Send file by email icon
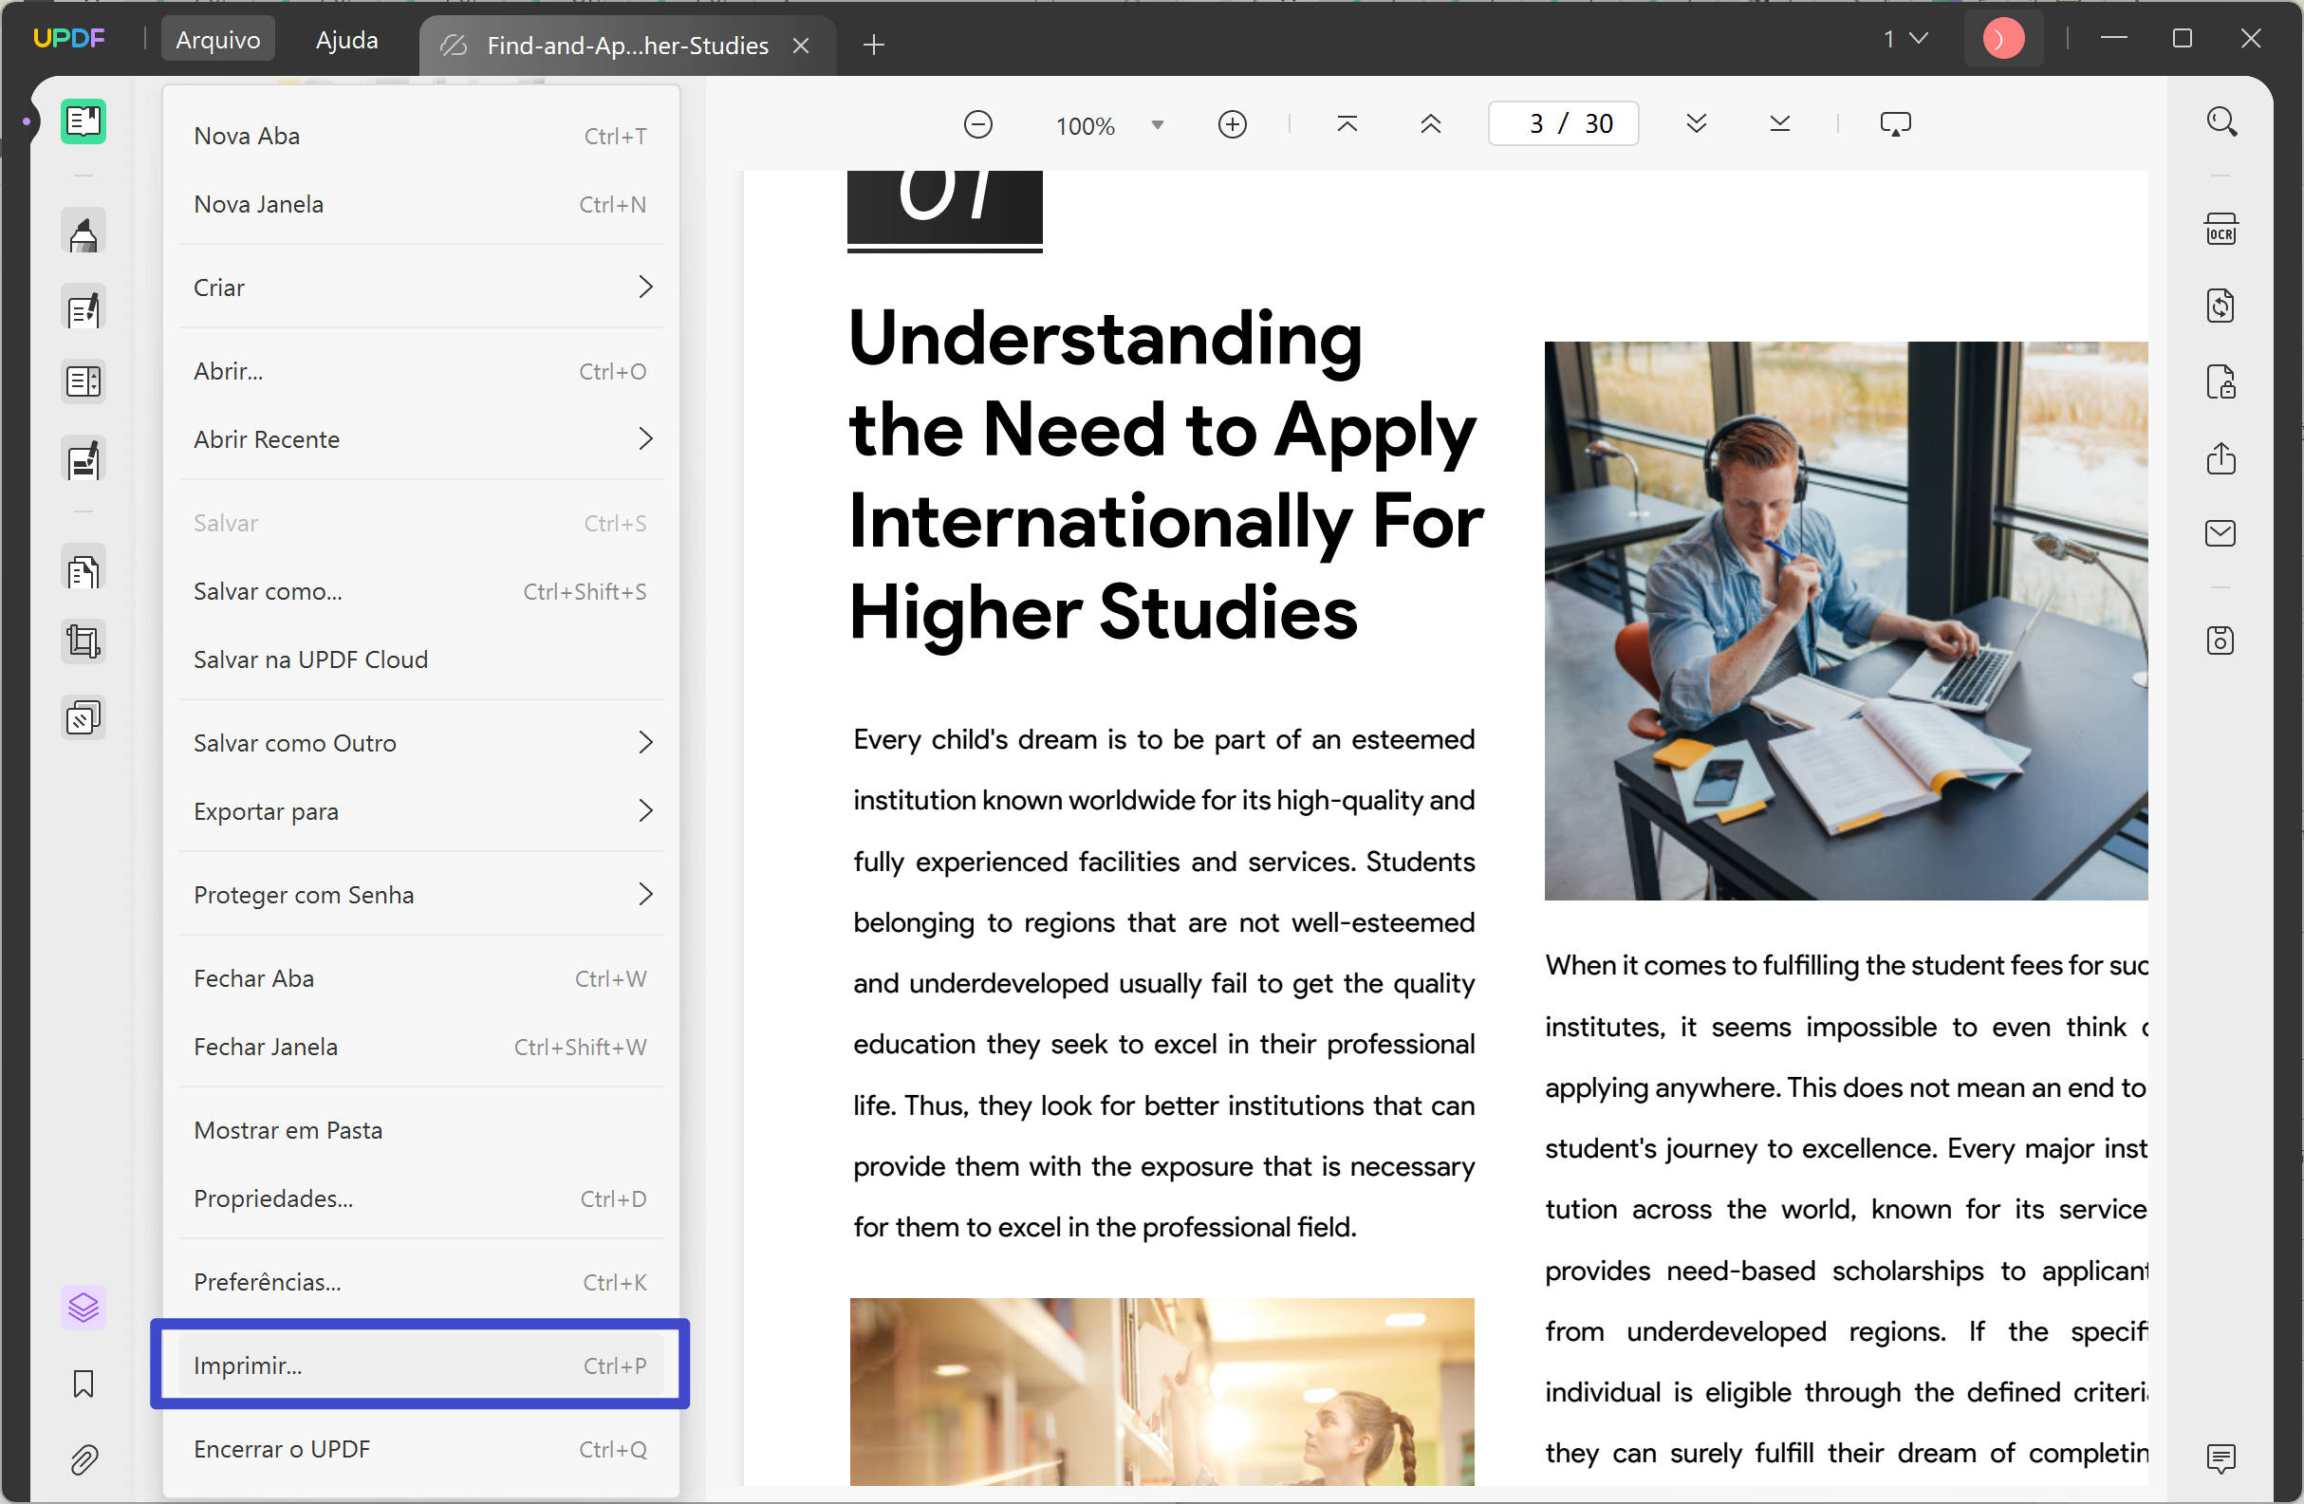This screenshot has width=2304, height=1504. coord(2220,533)
